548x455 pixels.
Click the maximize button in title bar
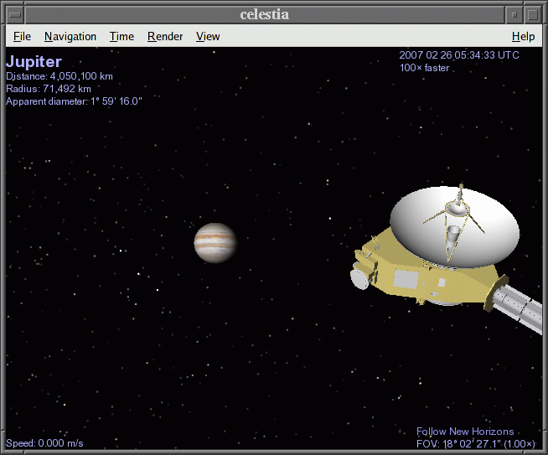534,14
